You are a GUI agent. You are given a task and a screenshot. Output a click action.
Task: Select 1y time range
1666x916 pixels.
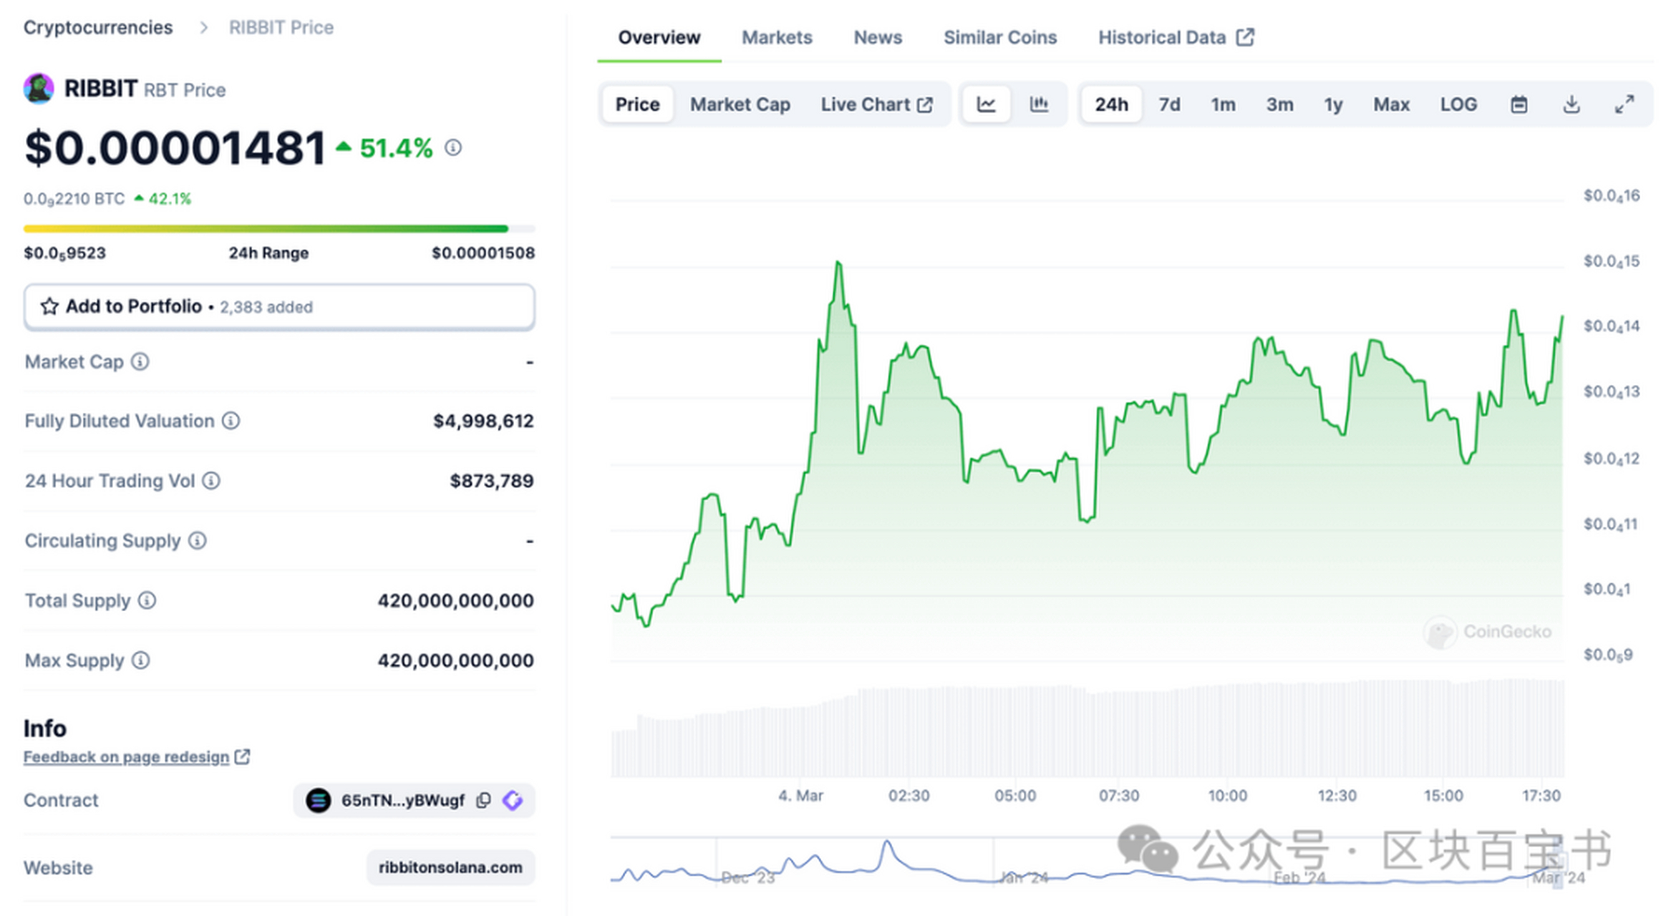[1333, 104]
